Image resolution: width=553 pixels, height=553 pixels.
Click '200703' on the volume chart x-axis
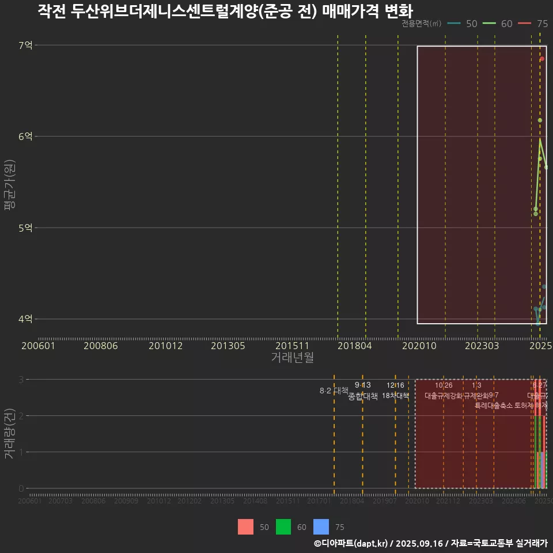coord(60,501)
